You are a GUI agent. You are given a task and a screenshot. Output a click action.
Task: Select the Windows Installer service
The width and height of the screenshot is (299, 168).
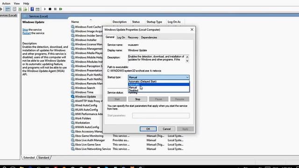(x=85, y=40)
